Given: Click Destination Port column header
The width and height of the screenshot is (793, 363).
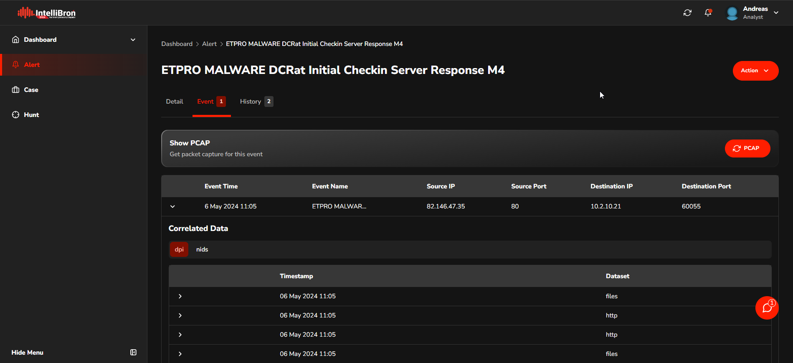Looking at the screenshot, I should click(x=706, y=186).
